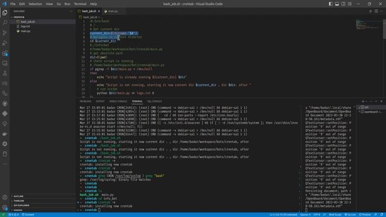Open the Remote Explorer view
Screen dimensions: 386x217
coord(5,63)
